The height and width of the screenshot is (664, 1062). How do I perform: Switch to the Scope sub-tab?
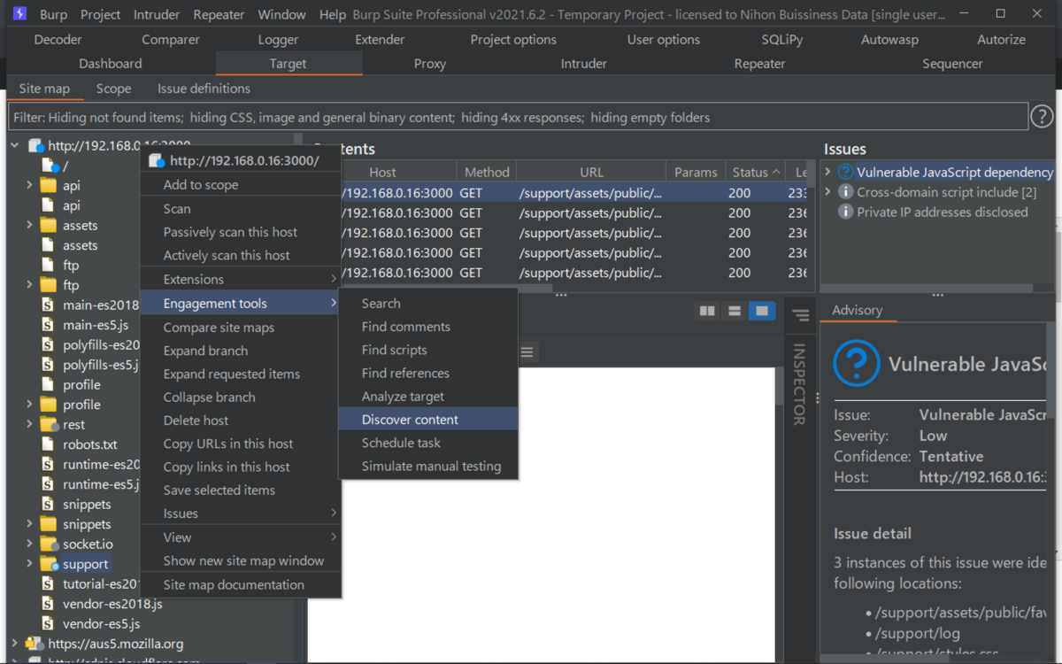[113, 89]
